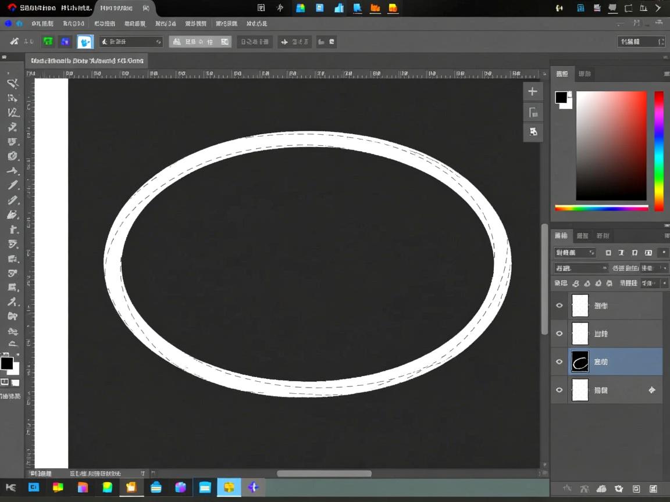Switch to the second tab in color panel
Image resolution: width=670 pixels, height=502 pixels.
click(585, 74)
